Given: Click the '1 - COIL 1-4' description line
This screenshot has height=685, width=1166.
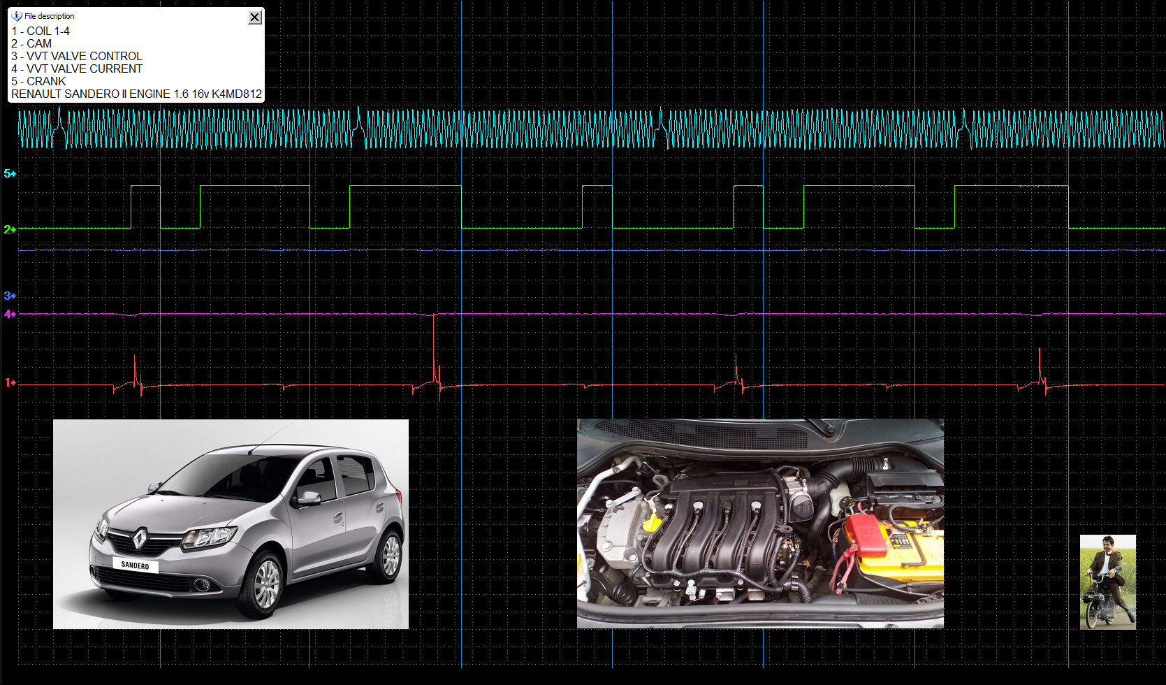Looking at the screenshot, I should point(41,31).
